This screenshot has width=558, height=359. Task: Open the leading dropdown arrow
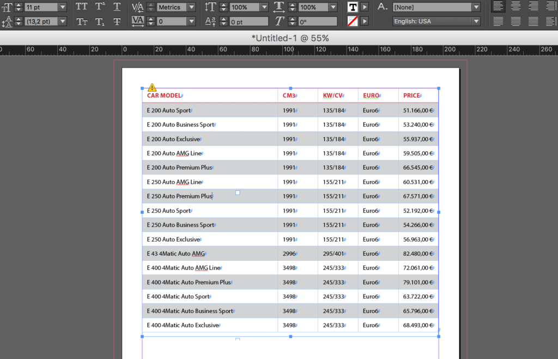coord(63,22)
